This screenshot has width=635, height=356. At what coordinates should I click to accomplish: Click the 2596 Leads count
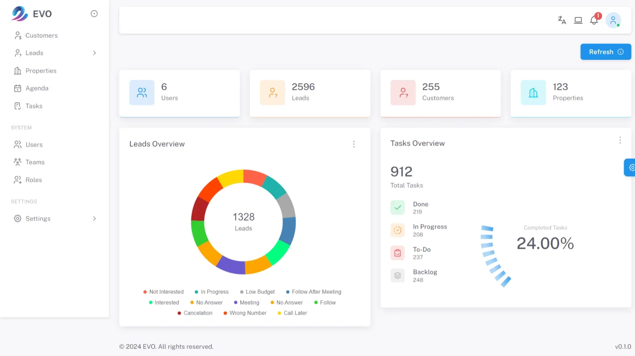pyautogui.click(x=303, y=87)
